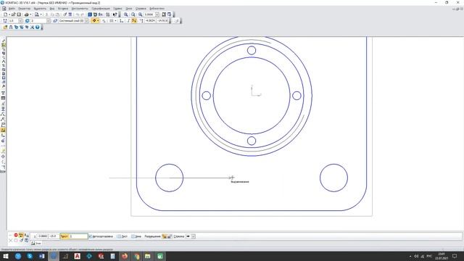Image resolution: width=464 pixels, height=261 pixels.
Task: Toggle the highlighted auto-create object button
Action: click(21, 235)
